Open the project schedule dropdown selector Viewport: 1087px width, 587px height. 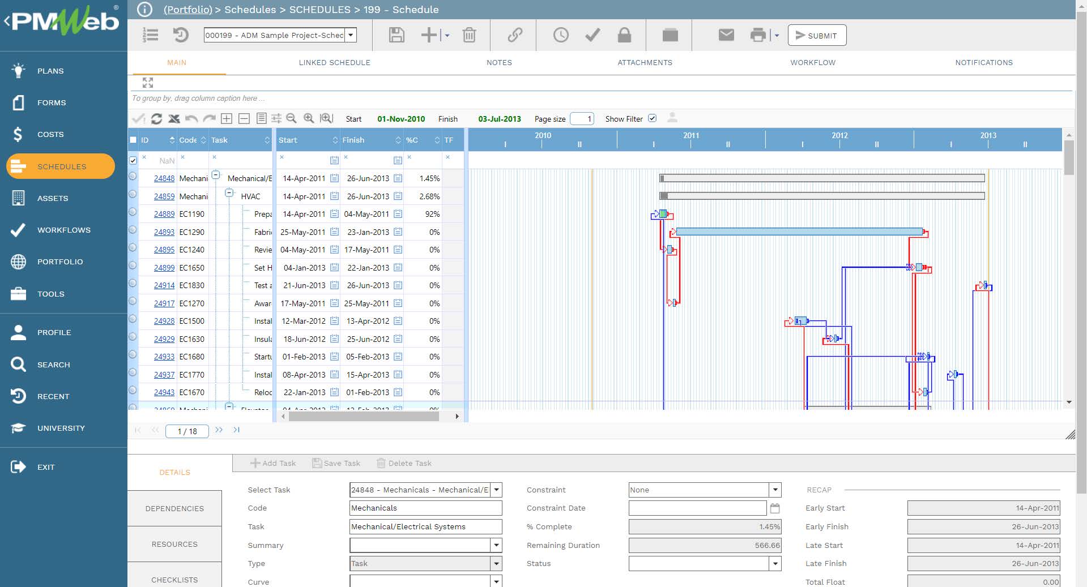351,35
